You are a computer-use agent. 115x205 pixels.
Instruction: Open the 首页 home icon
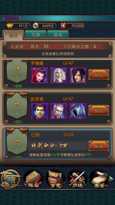pos(11,179)
